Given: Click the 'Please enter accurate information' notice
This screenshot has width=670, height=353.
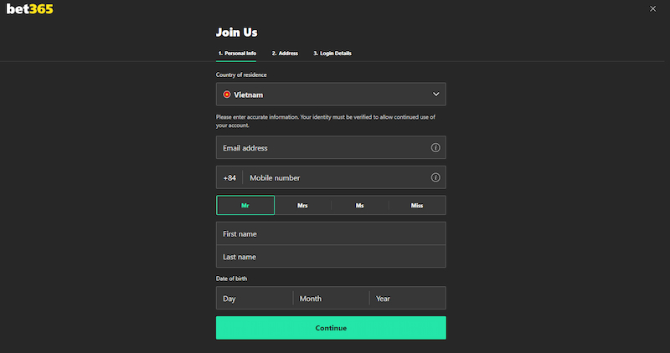Looking at the screenshot, I should (x=325, y=121).
